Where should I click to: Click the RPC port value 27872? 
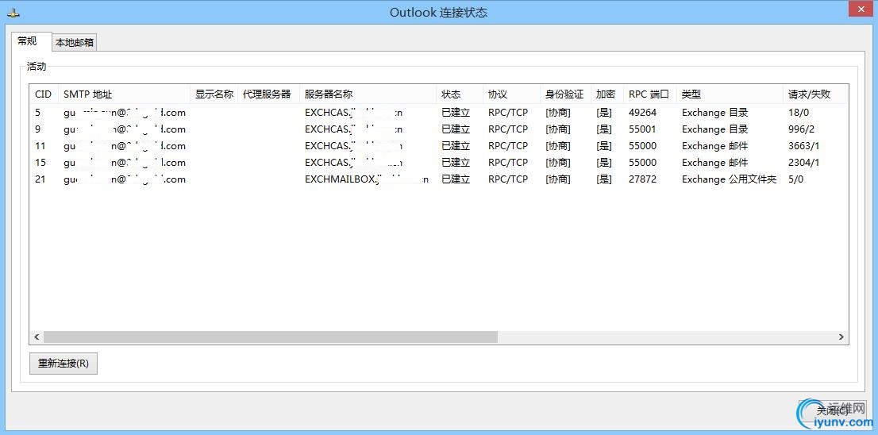[642, 179]
